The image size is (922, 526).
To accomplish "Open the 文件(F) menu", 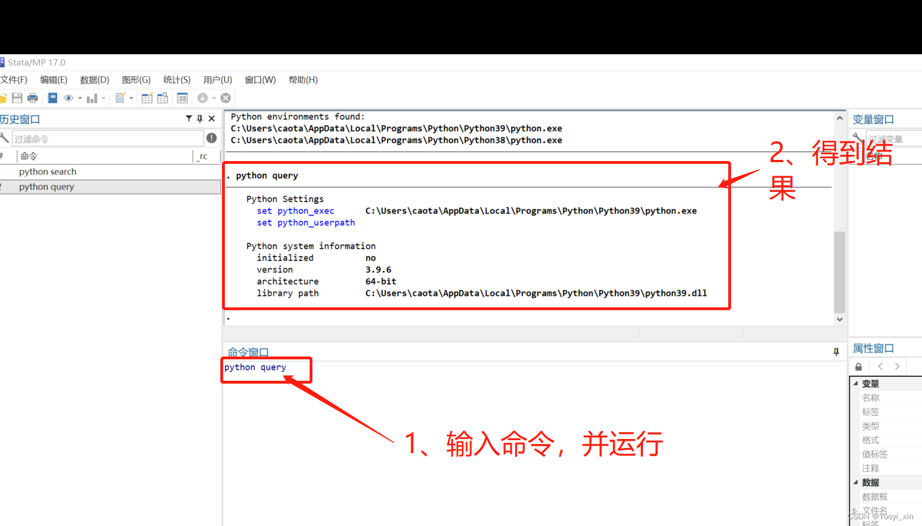I will point(14,80).
